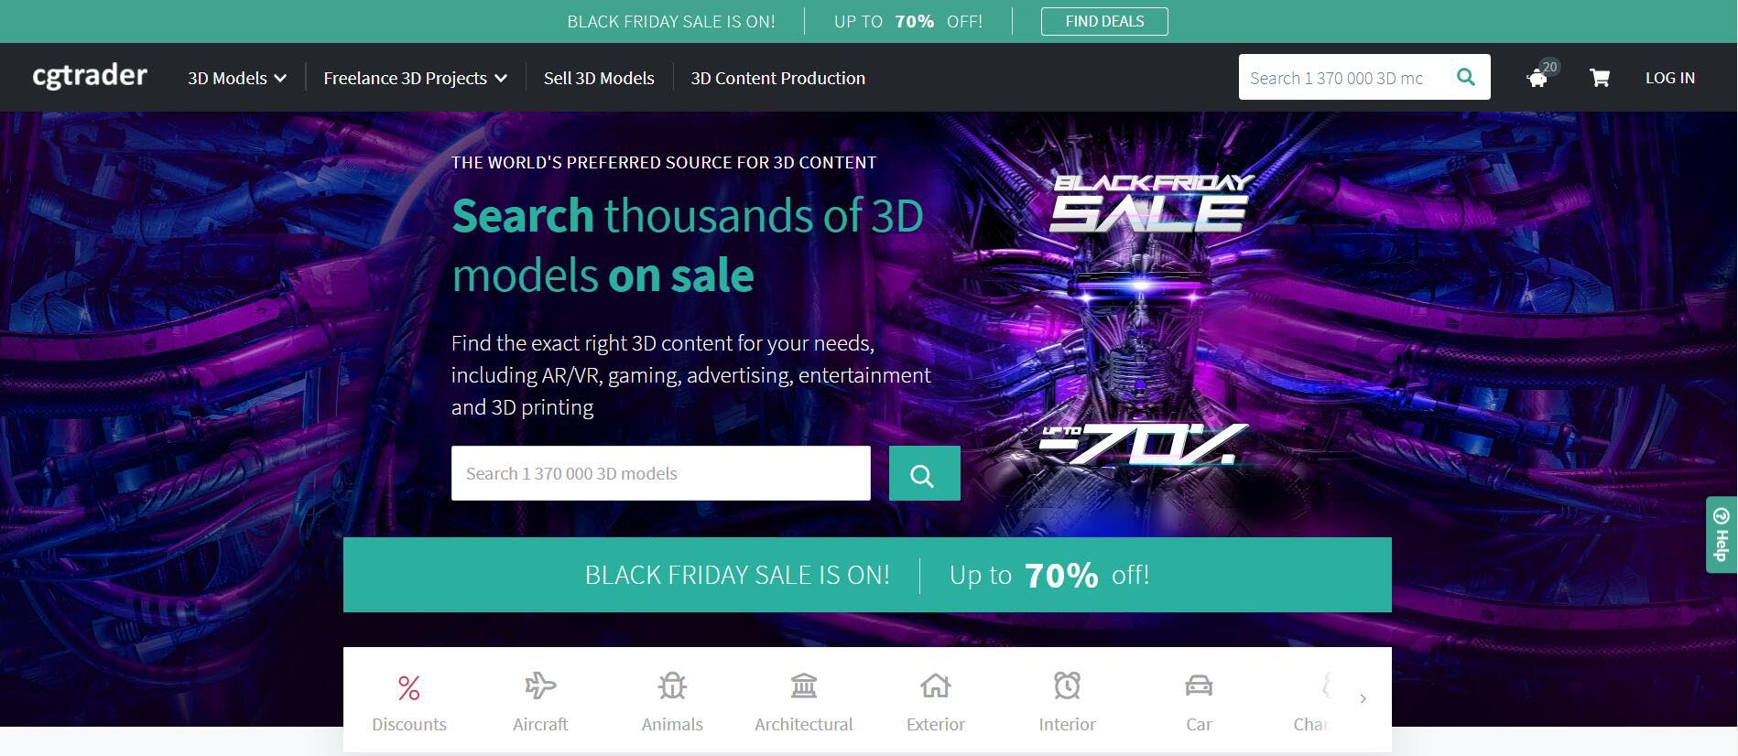Image resolution: width=1738 pixels, height=756 pixels.
Task: Browse the Aircraft category icon
Action: coord(540,686)
